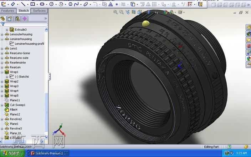Open the ConfigurationManager tab

(x=17, y=19)
